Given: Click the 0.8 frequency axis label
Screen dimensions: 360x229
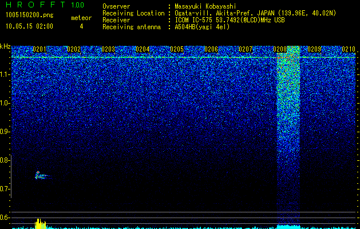Looking at the screenshot, I should (5, 160).
